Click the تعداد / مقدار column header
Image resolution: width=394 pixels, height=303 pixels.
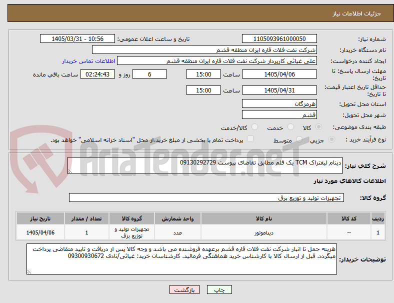point(86,218)
